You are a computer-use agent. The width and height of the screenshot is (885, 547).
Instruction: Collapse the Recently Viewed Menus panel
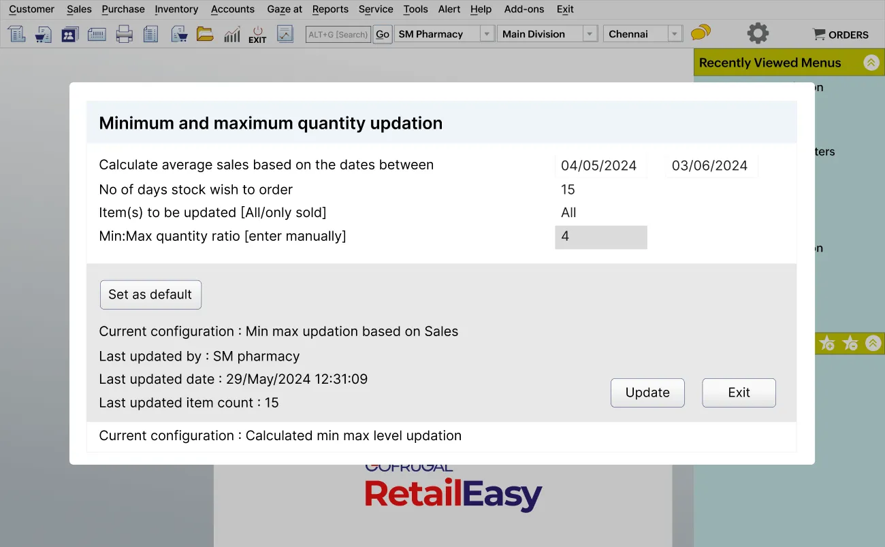(871, 62)
